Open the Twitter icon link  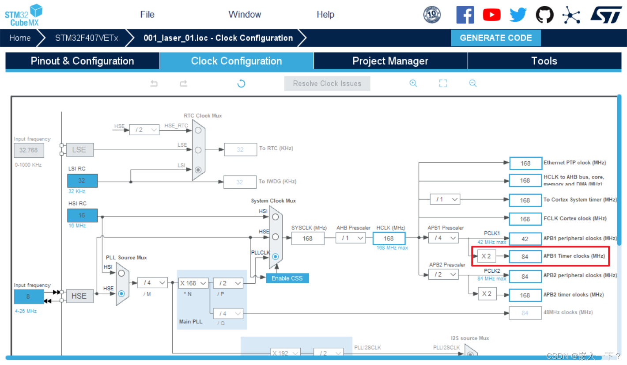518,15
